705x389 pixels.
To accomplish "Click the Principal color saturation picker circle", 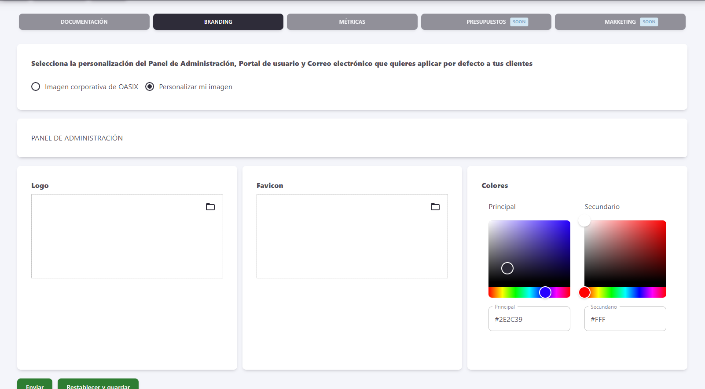I will click(507, 268).
